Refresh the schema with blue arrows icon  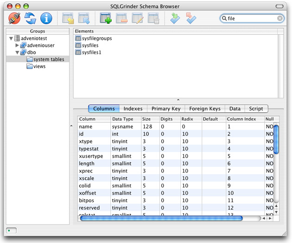(x=30, y=18)
